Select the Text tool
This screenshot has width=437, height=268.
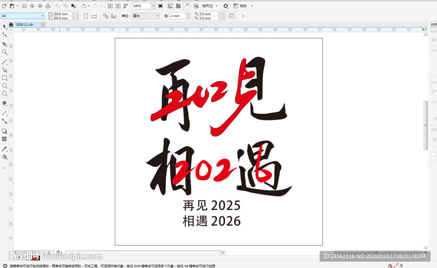click(x=4, y=104)
